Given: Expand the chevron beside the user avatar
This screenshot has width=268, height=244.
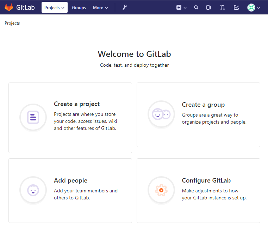Looking at the screenshot, I should pos(258,8).
